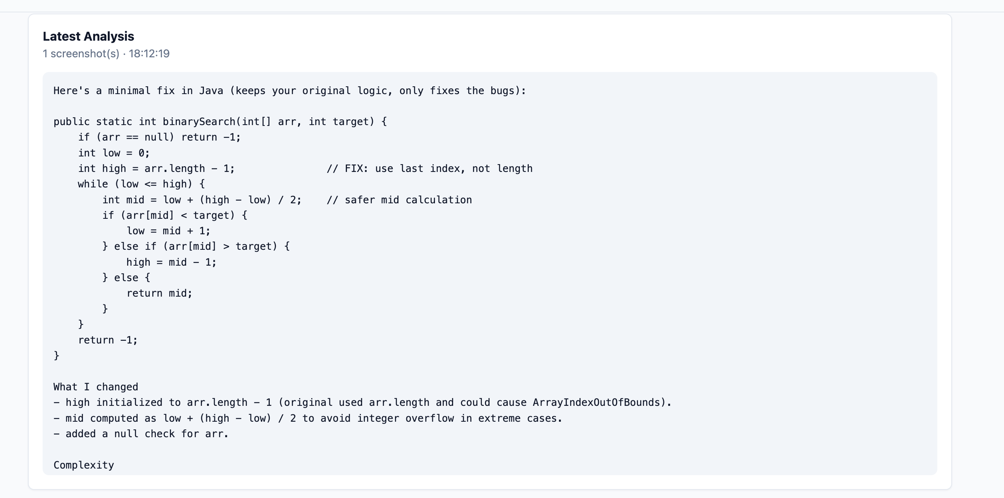The height and width of the screenshot is (498, 1004).
Task: Click the 'What I changed' heading
Action: [x=96, y=387]
